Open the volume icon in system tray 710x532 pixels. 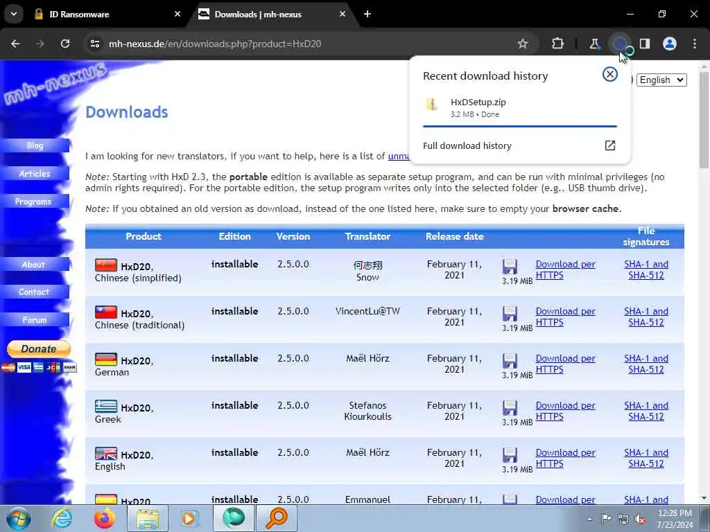(640, 520)
